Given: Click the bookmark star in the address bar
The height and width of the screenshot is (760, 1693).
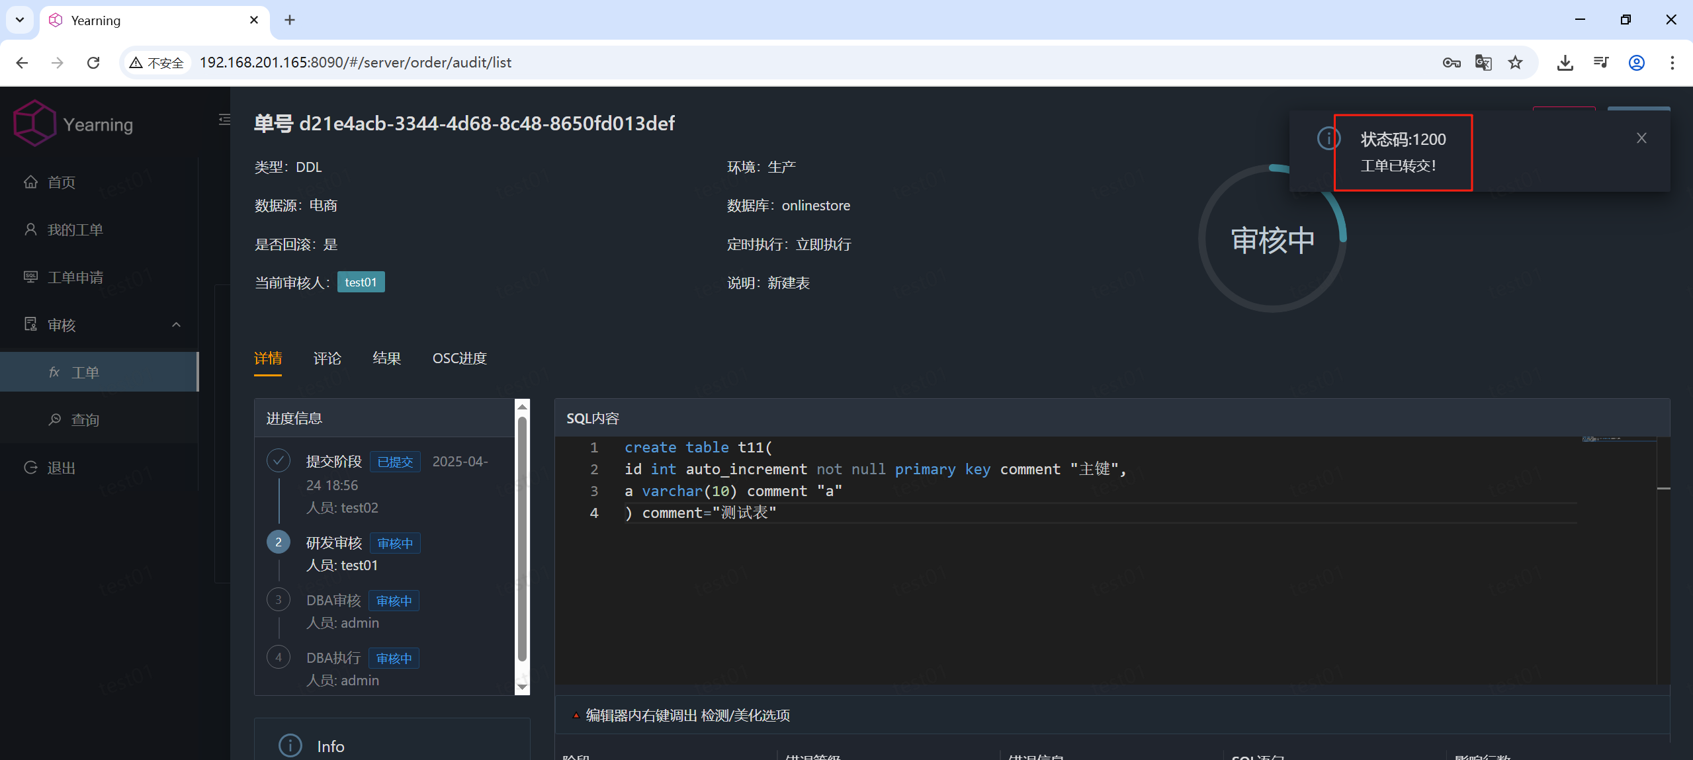Looking at the screenshot, I should point(1515,62).
